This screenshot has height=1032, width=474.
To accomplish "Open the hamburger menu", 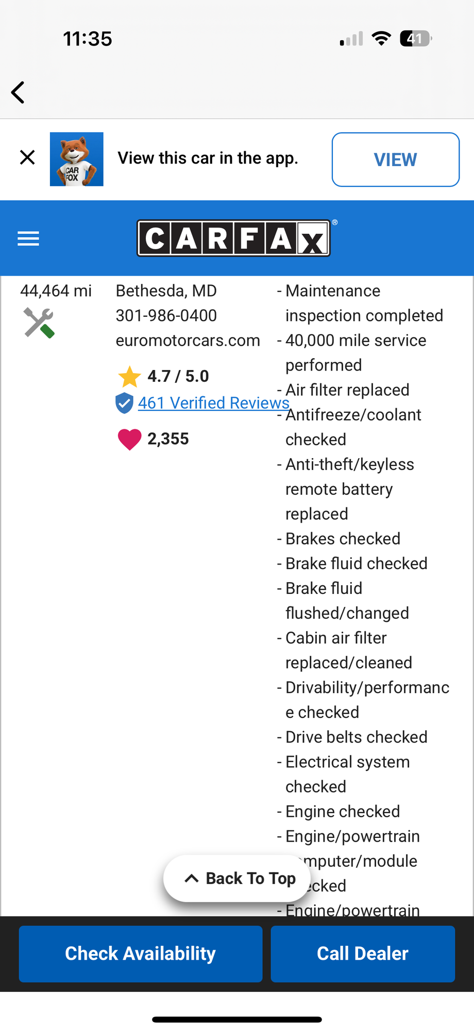I will [28, 238].
